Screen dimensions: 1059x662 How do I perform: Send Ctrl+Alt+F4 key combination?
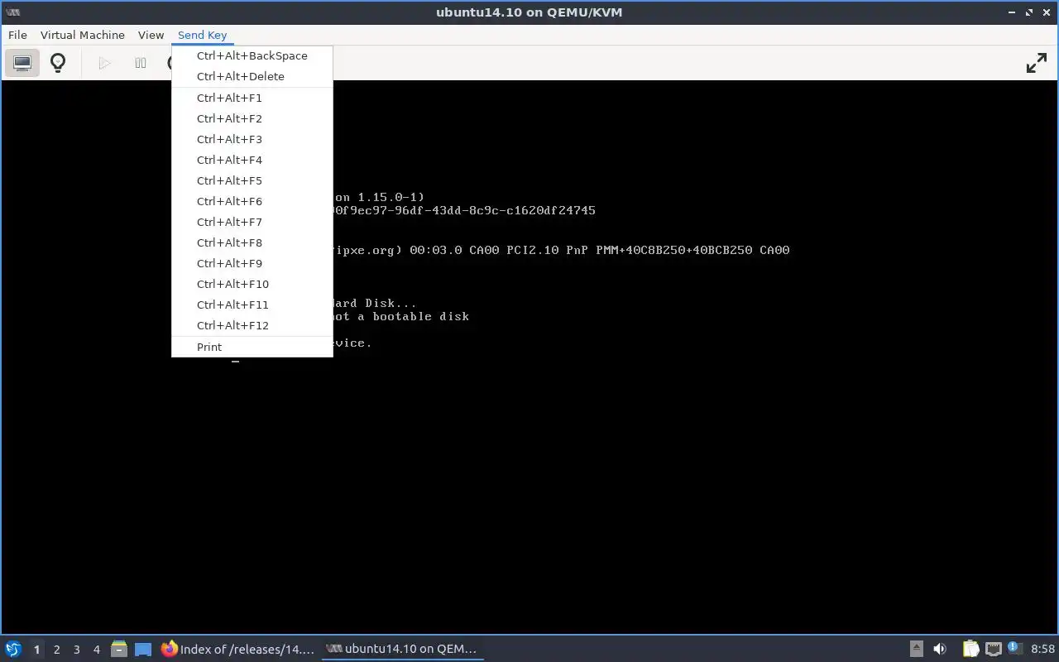click(252, 160)
